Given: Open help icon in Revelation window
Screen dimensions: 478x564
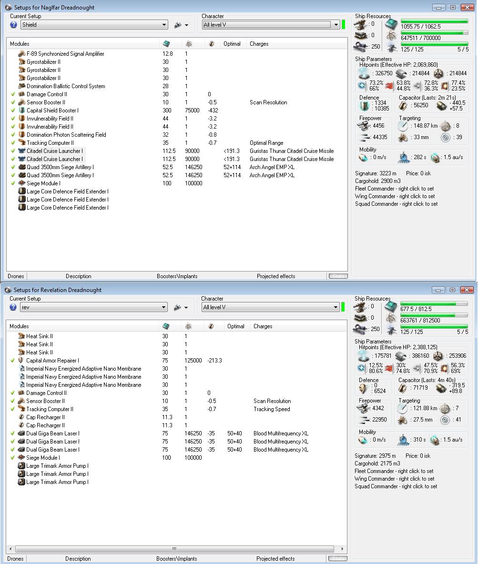Looking at the screenshot, I should coord(13,307).
